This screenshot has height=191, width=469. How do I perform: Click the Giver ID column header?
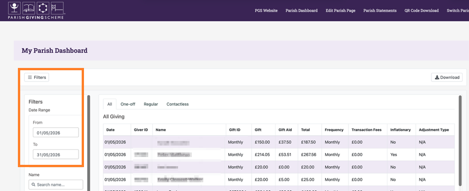point(141,130)
